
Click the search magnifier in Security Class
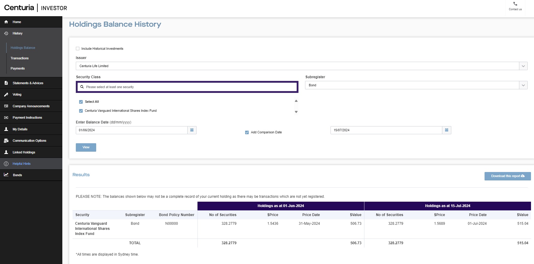coord(82,87)
